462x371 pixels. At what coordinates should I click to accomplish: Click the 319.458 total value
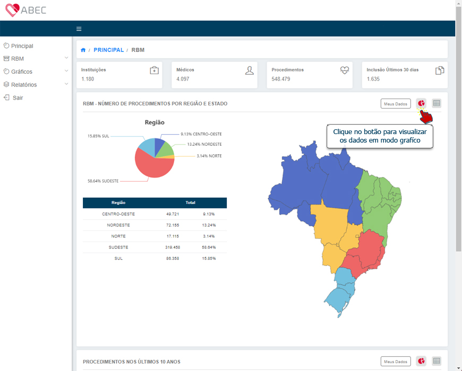(x=173, y=247)
